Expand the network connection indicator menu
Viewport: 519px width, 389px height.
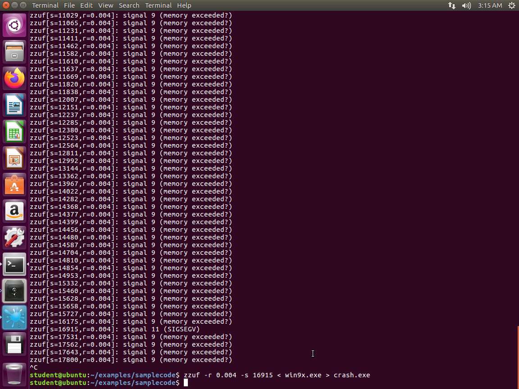click(452, 5)
